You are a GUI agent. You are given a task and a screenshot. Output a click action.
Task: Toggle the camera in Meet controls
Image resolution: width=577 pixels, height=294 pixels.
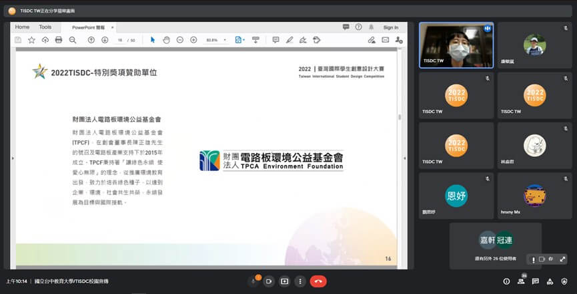click(x=269, y=281)
